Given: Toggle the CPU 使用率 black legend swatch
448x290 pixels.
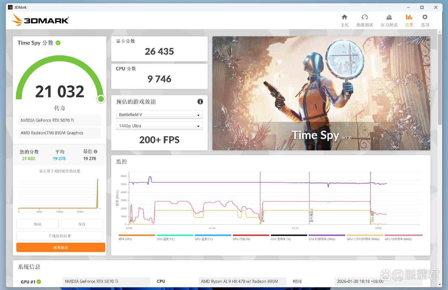Looking at the screenshot, I should [x=289, y=235].
